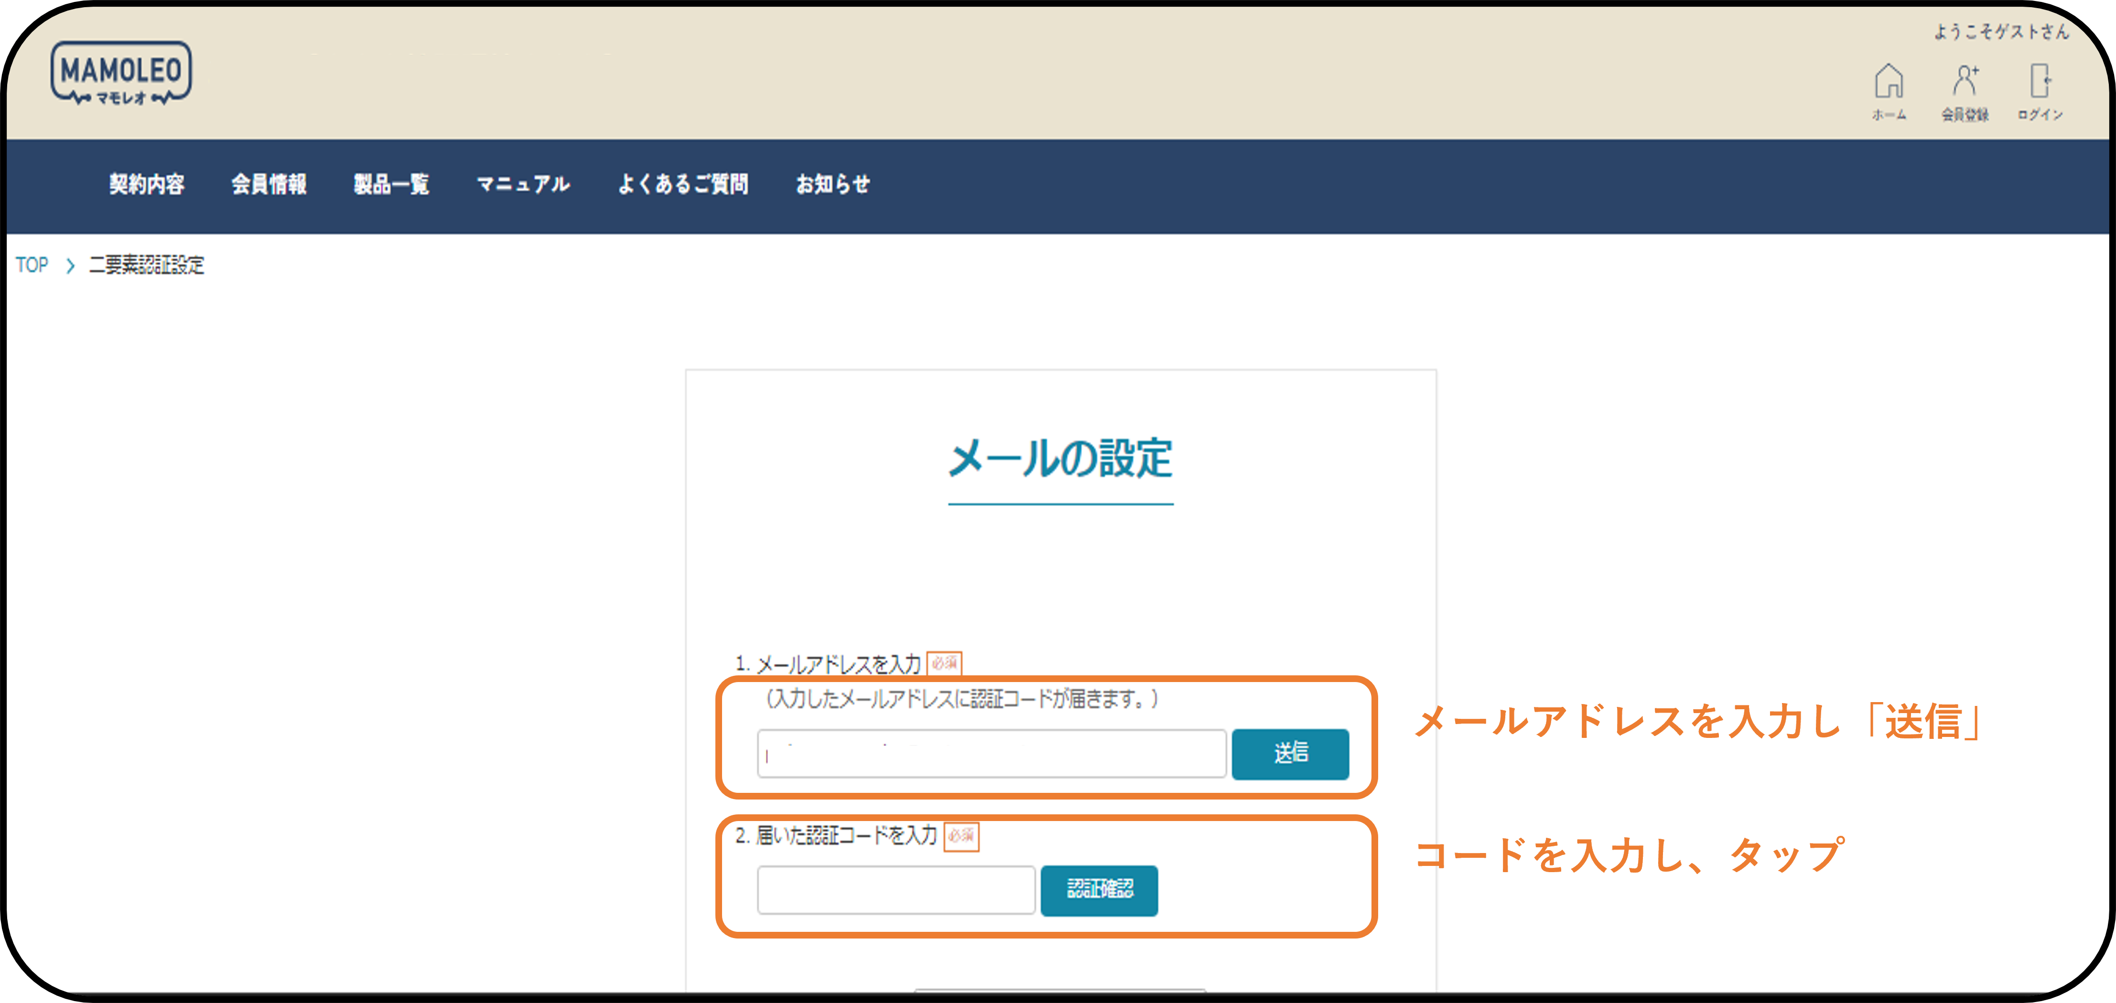The width and height of the screenshot is (2116, 1003).
Task: Open よくあるご質問 in the nav bar
Action: pyautogui.click(x=682, y=184)
